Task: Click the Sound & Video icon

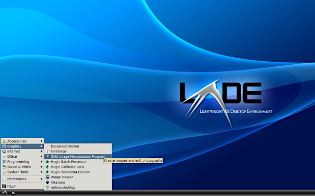Action: click(4, 167)
